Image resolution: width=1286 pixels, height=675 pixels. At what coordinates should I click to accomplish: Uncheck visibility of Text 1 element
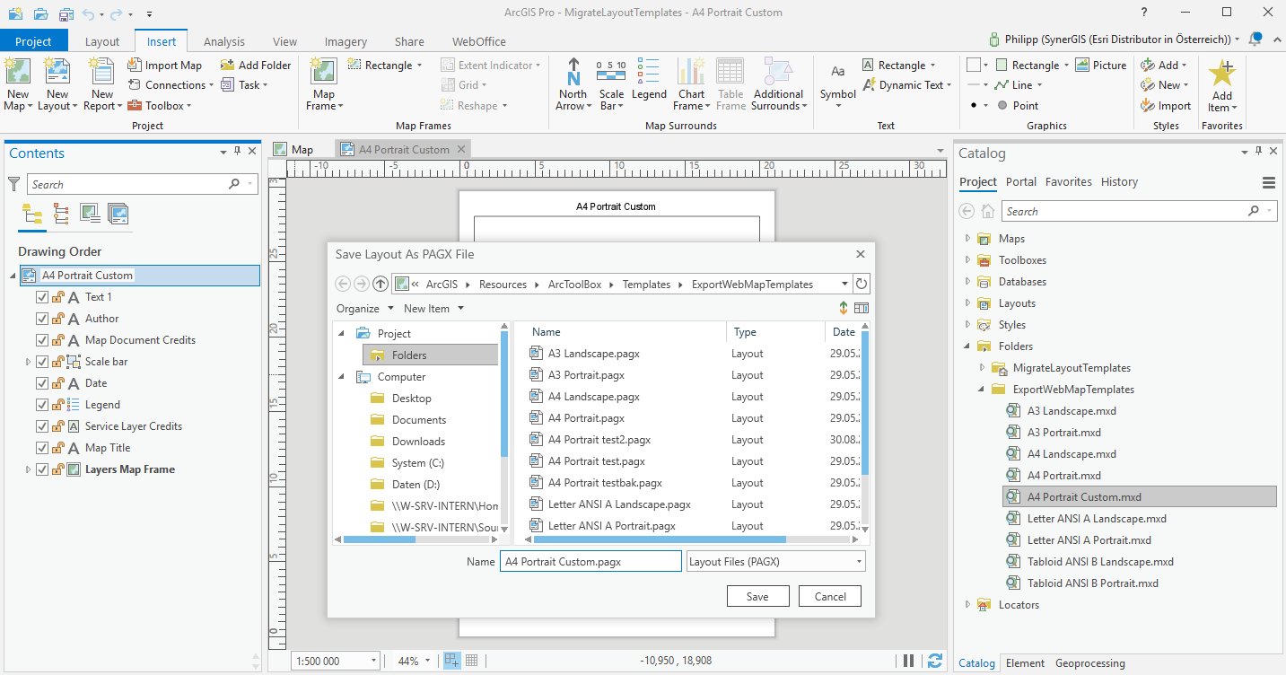pyautogui.click(x=41, y=296)
